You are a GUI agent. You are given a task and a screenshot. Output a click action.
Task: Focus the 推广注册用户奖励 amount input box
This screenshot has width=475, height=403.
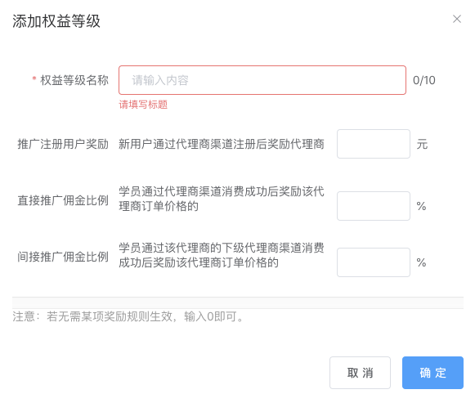point(374,144)
